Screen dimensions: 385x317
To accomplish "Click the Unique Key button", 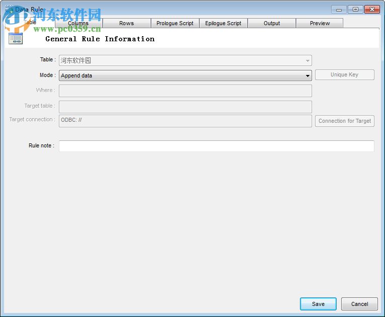I will point(344,74).
